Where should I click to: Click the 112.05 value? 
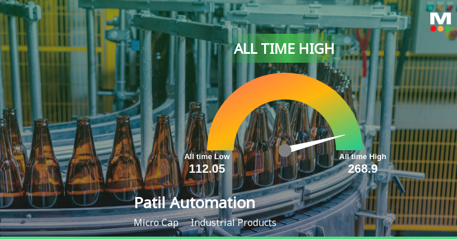pyautogui.click(x=207, y=169)
